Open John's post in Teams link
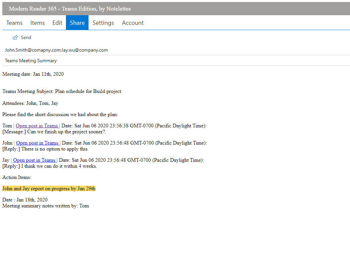350x262 pixels. pyautogui.click(x=37, y=143)
